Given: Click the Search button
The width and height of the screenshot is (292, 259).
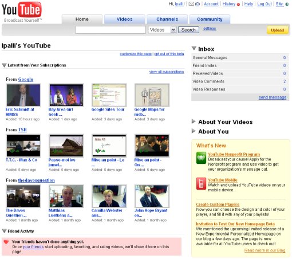Looking at the screenshot, I should click(x=188, y=30).
